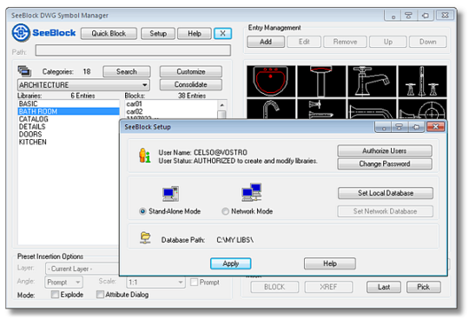The image size is (469, 319).
Task: Select the bathtub spout thumbnail
Action: (372, 110)
